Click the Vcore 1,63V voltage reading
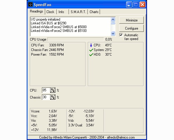The width and height of the screenshot is (174, 140). pos(44,111)
